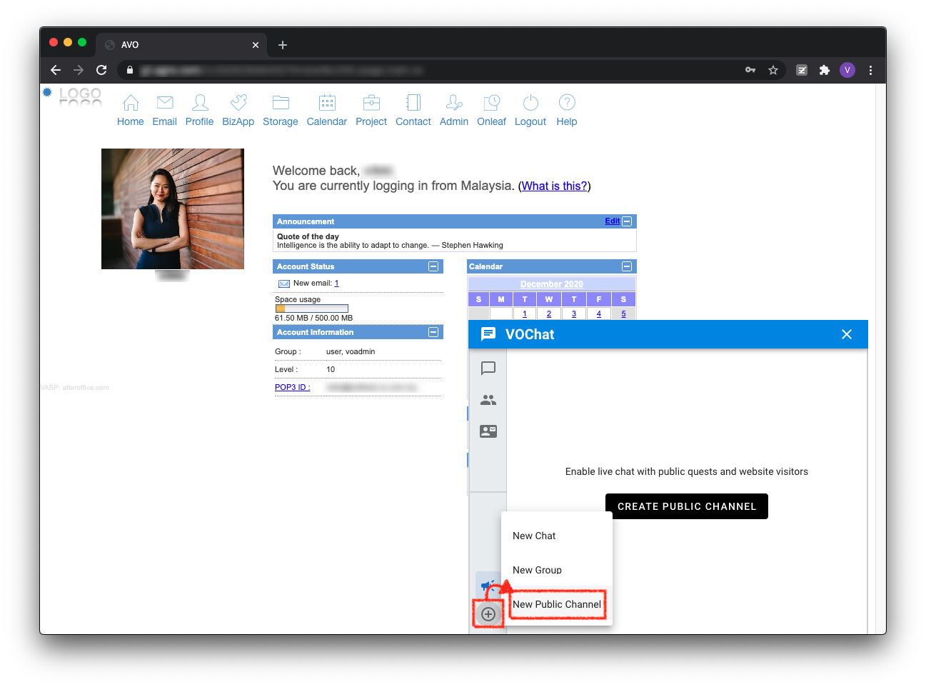Image resolution: width=926 pixels, height=687 pixels.
Task: Collapse the Calendar widget panel
Action: [627, 266]
